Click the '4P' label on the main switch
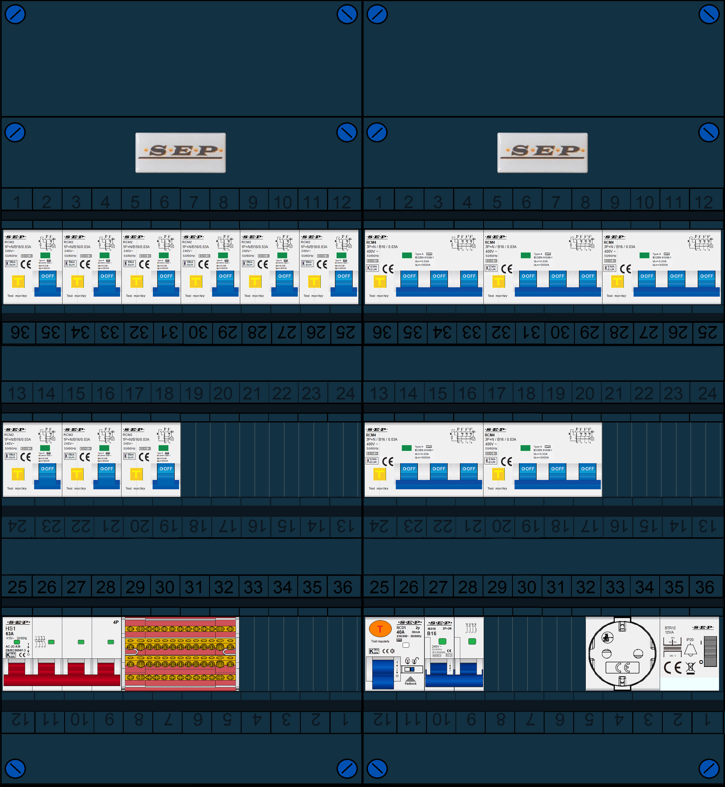725x787 pixels. pyautogui.click(x=116, y=622)
